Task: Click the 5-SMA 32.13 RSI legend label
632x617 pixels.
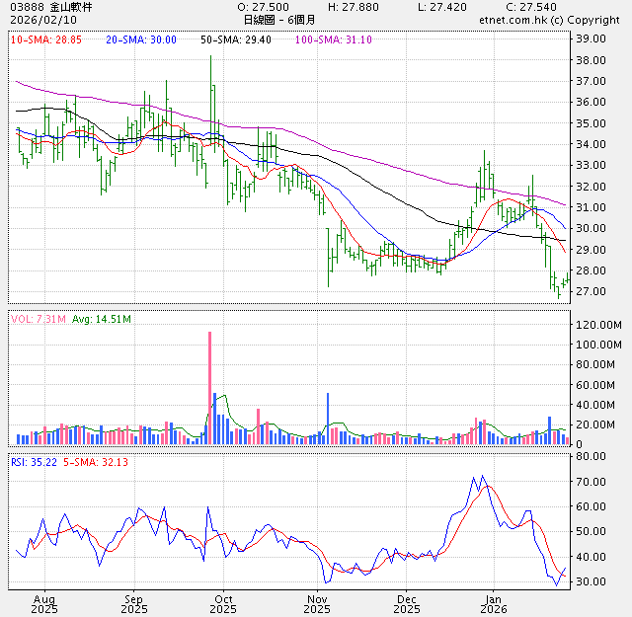Action: (x=97, y=461)
